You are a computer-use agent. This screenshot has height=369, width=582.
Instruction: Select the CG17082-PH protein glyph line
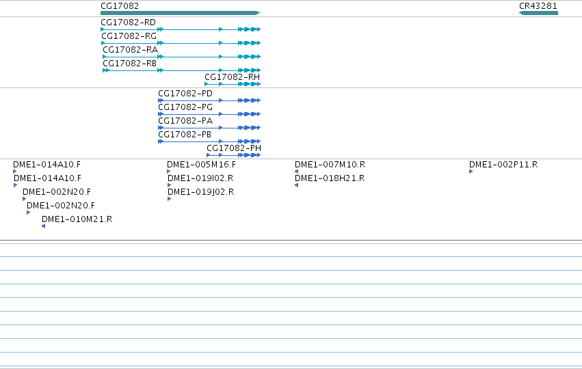[x=234, y=155]
